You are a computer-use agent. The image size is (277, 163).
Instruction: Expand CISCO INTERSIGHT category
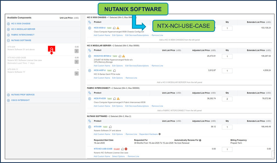pos(8,100)
